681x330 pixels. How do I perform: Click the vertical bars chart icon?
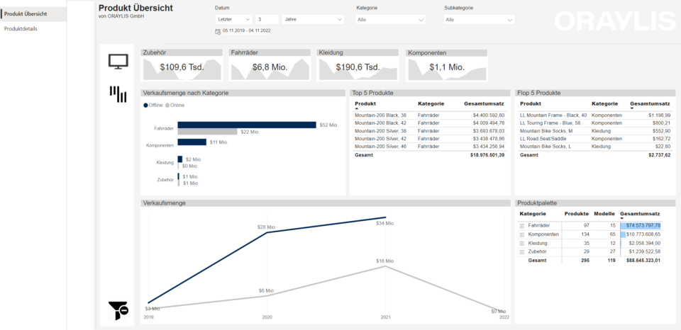[x=118, y=94]
